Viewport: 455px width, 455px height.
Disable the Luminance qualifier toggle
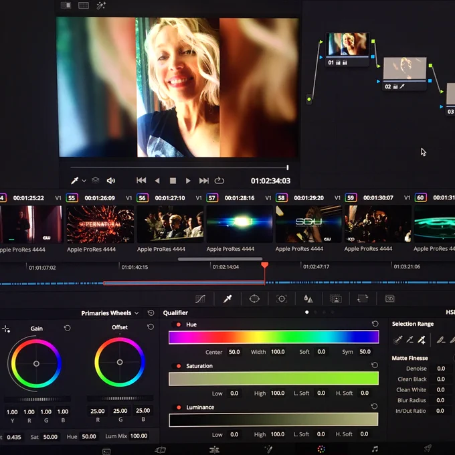pos(179,407)
